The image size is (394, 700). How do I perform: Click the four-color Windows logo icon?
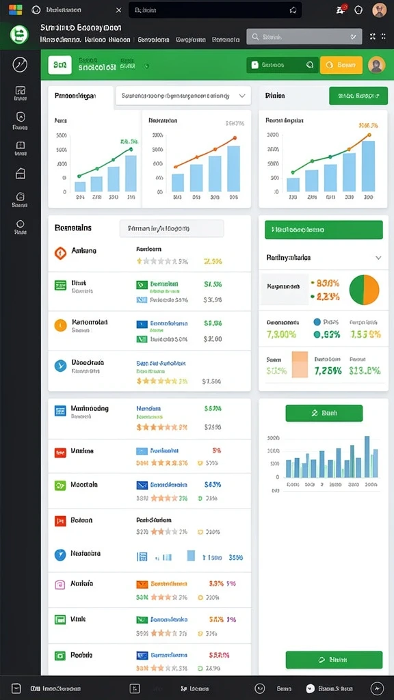pos(15,10)
